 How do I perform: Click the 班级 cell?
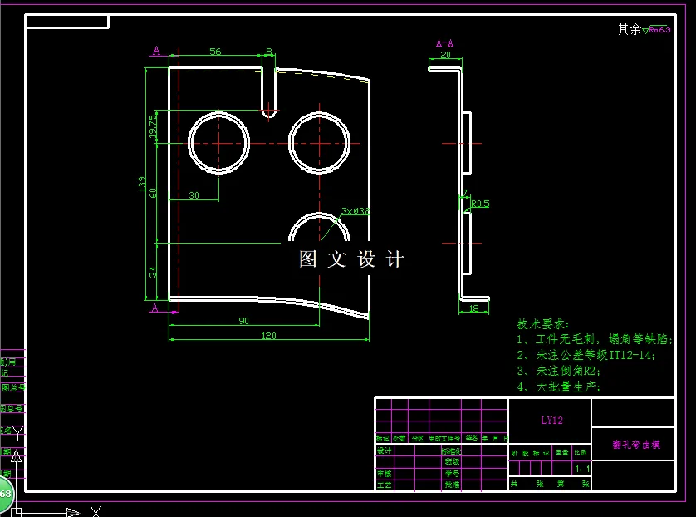(x=453, y=461)
